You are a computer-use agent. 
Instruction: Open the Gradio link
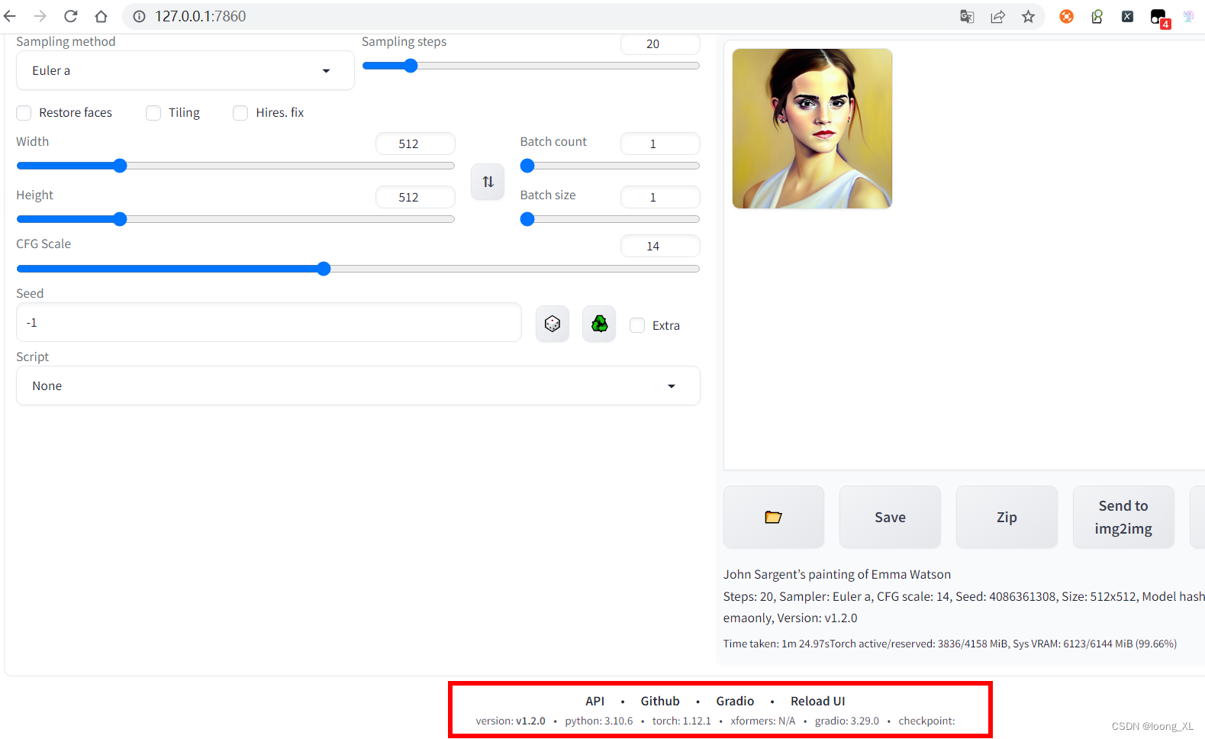[735, 701]
